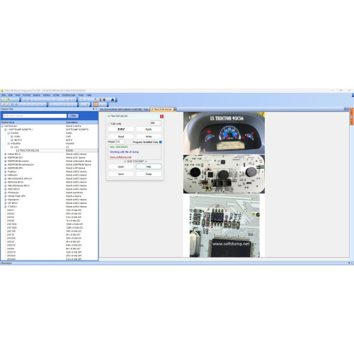Click the orange highlighted icon in second toolbar row
Image resolution: width=354 pixels, height=354 pixels.
pyautogui.click(x=96, y=104)
